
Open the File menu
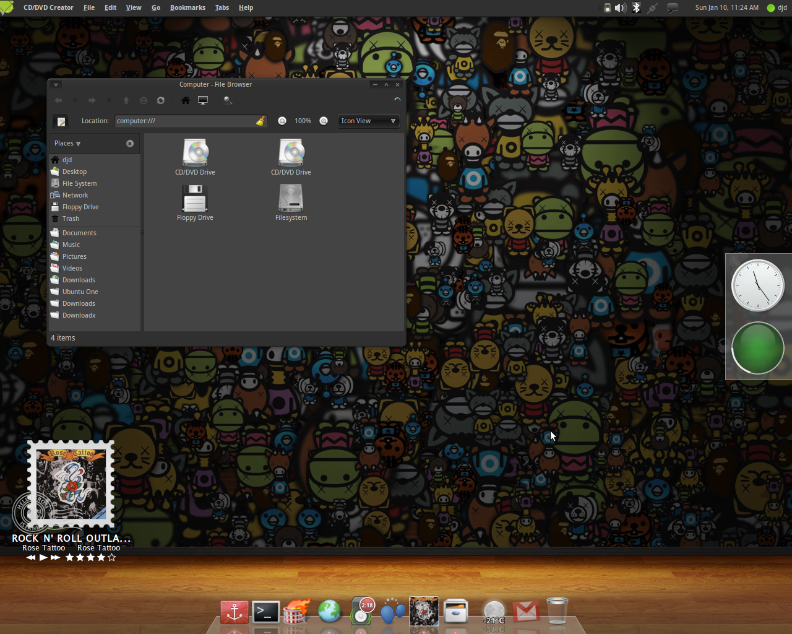pyautogui.click(x=89, y=7)
